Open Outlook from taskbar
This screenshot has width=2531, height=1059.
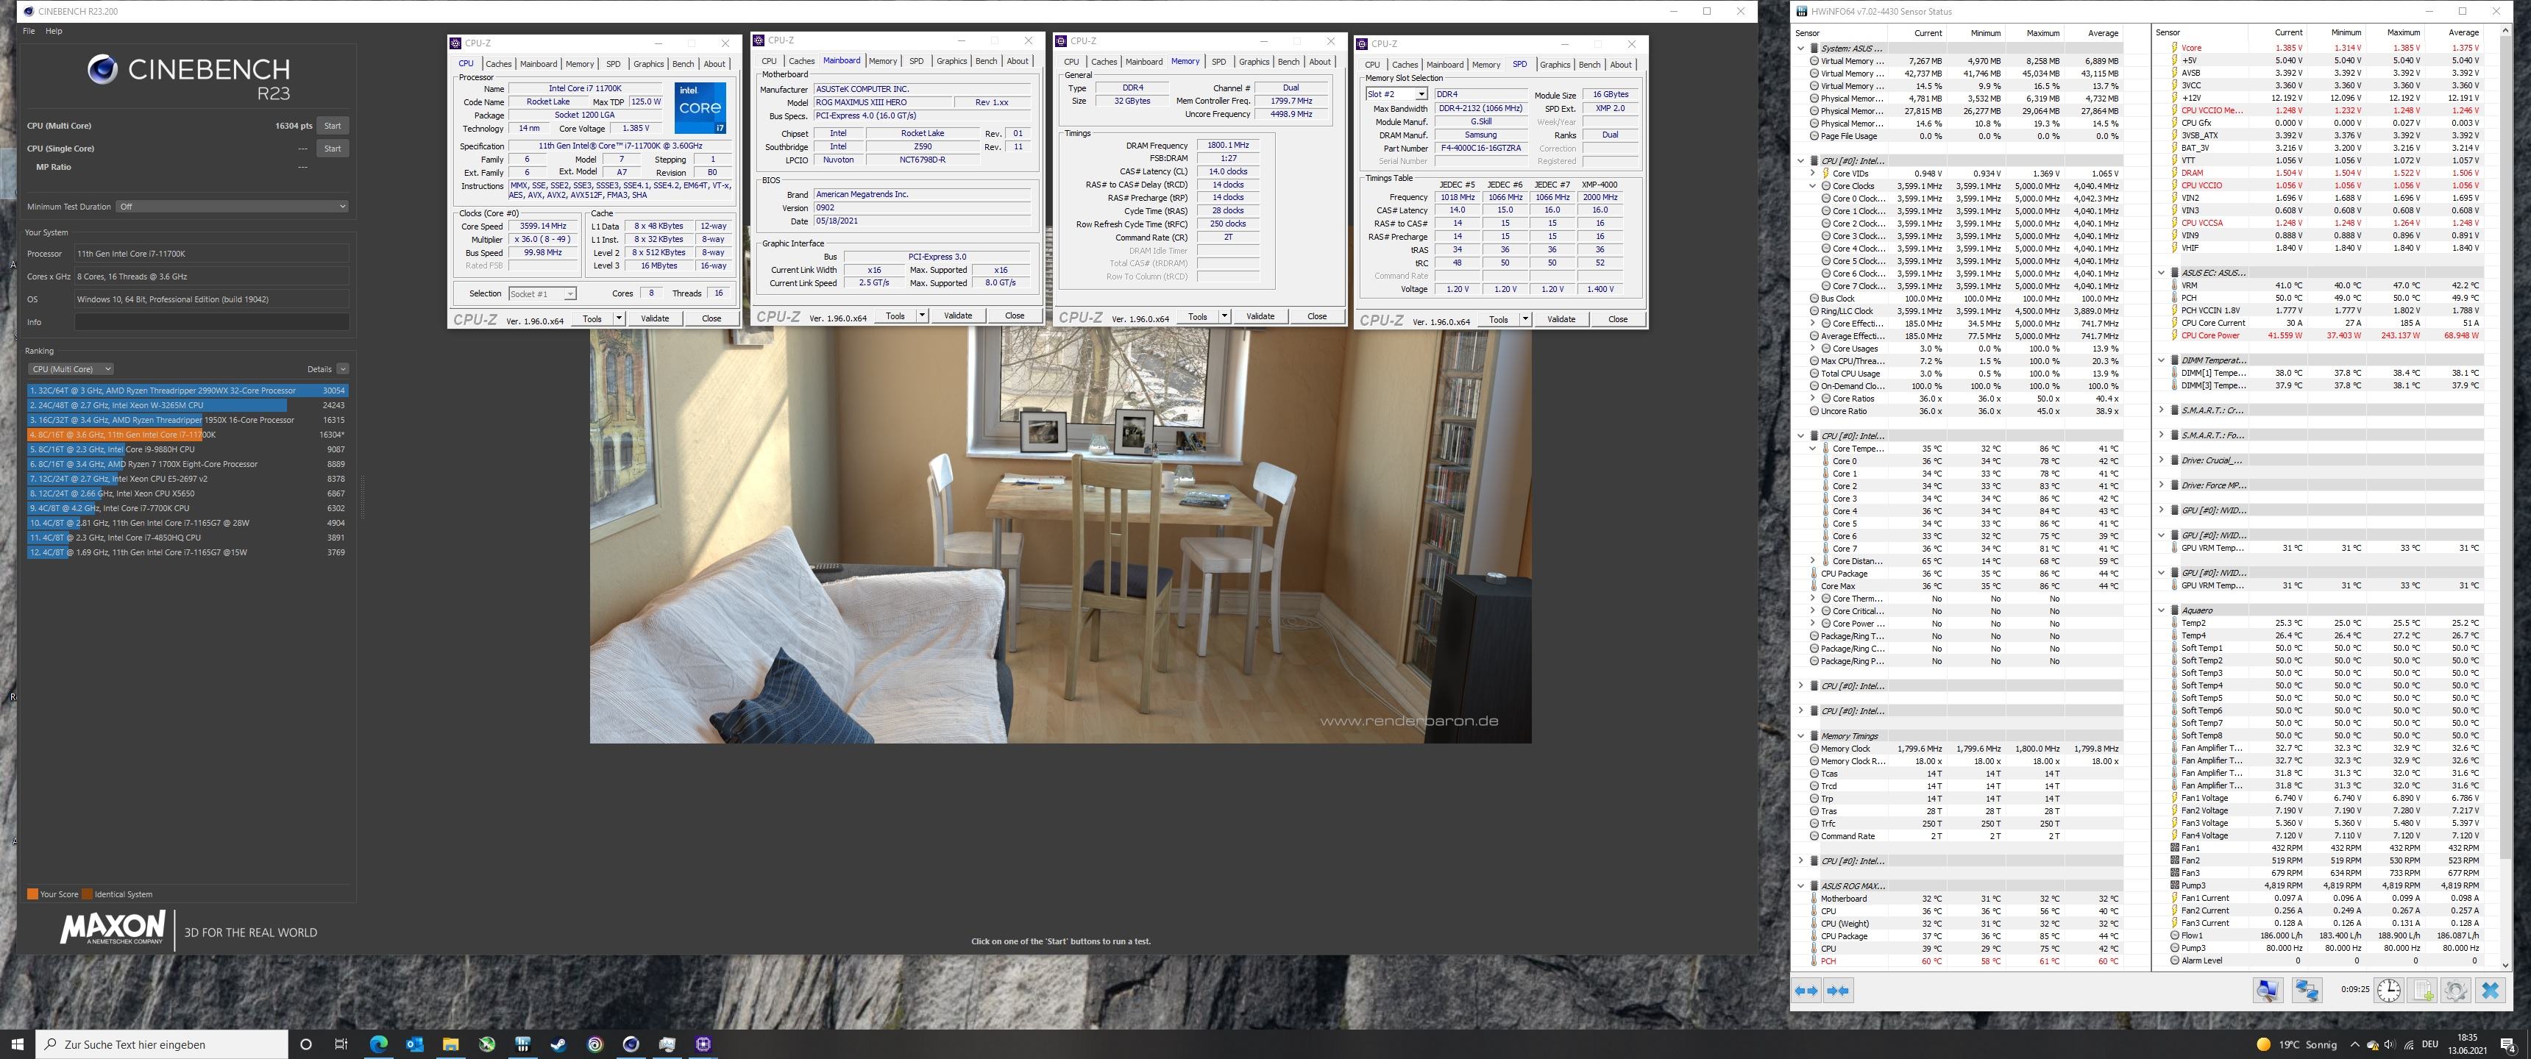[x=415, y=1044]
